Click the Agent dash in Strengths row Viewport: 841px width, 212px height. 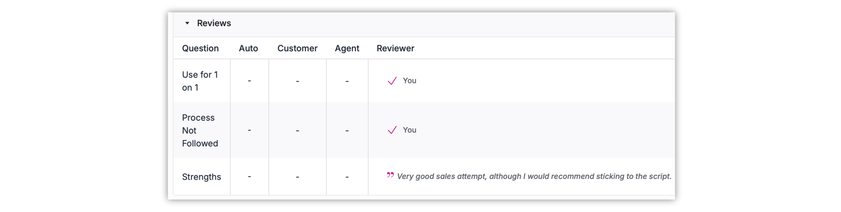point(347,177)
